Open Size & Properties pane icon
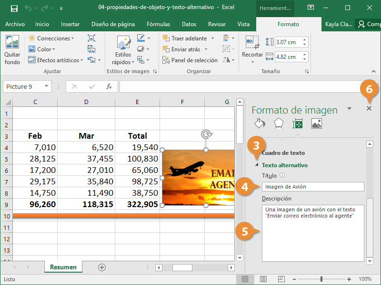This screenshot has height=285, width=381. (298, 124)
